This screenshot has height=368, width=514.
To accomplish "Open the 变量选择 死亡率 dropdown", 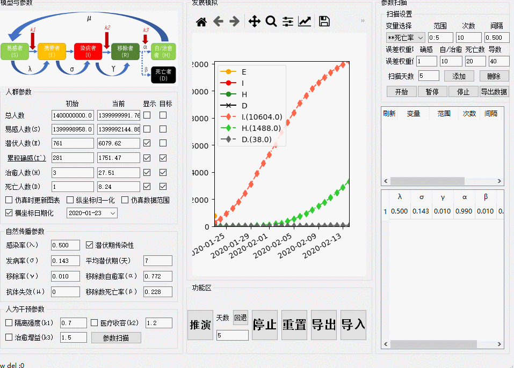I will click(405, 38).
